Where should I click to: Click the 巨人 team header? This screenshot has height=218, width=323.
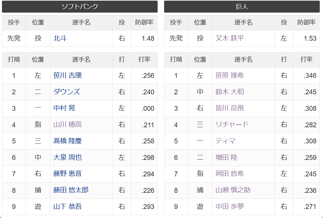242,6
